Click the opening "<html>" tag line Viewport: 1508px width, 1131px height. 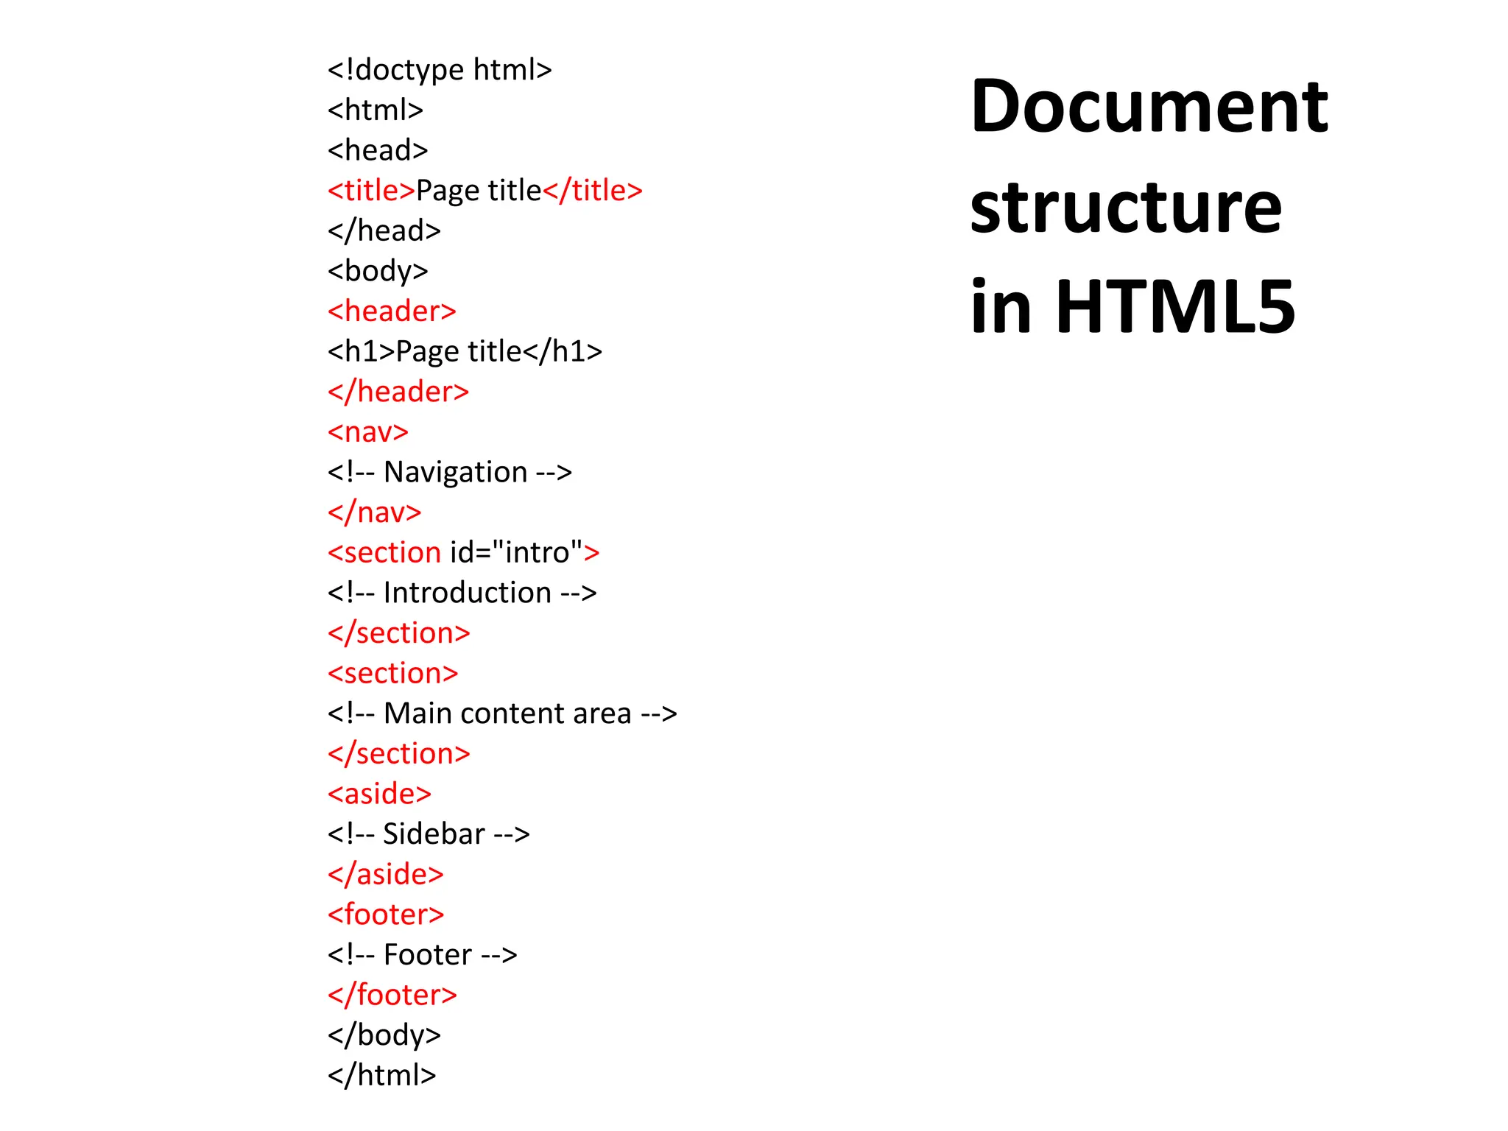point(376,110)
